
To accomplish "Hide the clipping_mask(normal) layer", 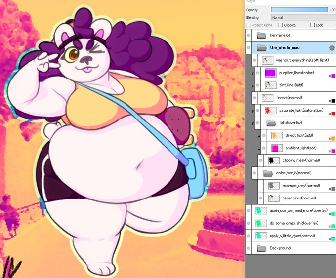I will [261, 160].
